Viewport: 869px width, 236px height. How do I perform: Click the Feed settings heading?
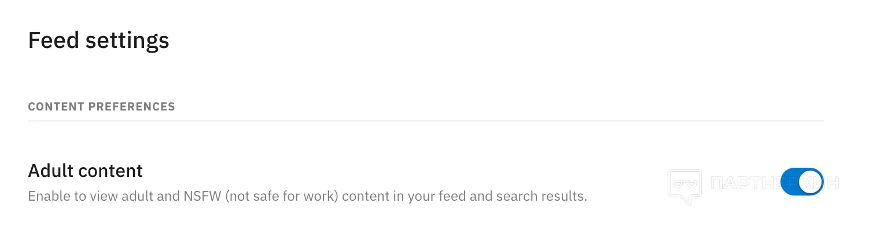click(98, 40)
